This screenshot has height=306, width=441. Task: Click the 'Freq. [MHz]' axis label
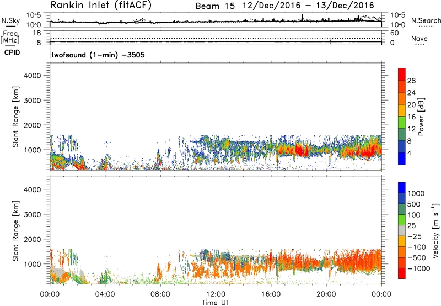(x=10, y=37)
